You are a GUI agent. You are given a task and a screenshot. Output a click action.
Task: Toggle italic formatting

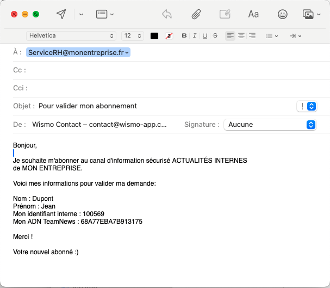[195, 36]
